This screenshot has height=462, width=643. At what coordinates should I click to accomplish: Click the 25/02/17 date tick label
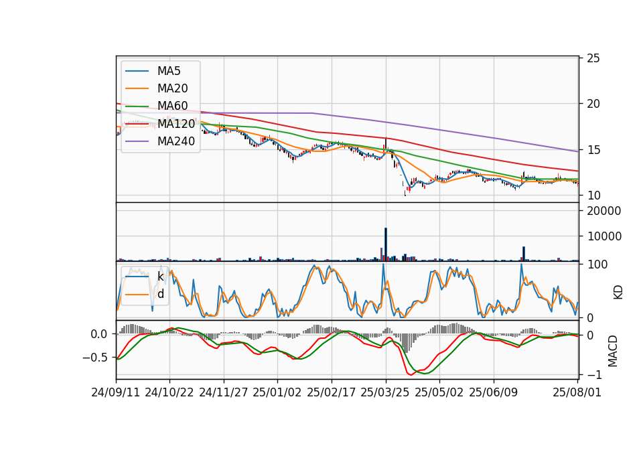point(332,392)
